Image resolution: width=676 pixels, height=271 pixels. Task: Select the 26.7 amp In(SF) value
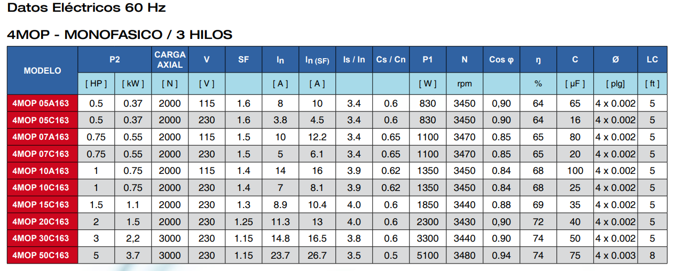(317, 256)
